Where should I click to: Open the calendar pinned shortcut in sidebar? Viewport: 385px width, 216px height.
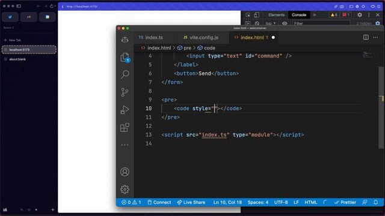[48, 17]
